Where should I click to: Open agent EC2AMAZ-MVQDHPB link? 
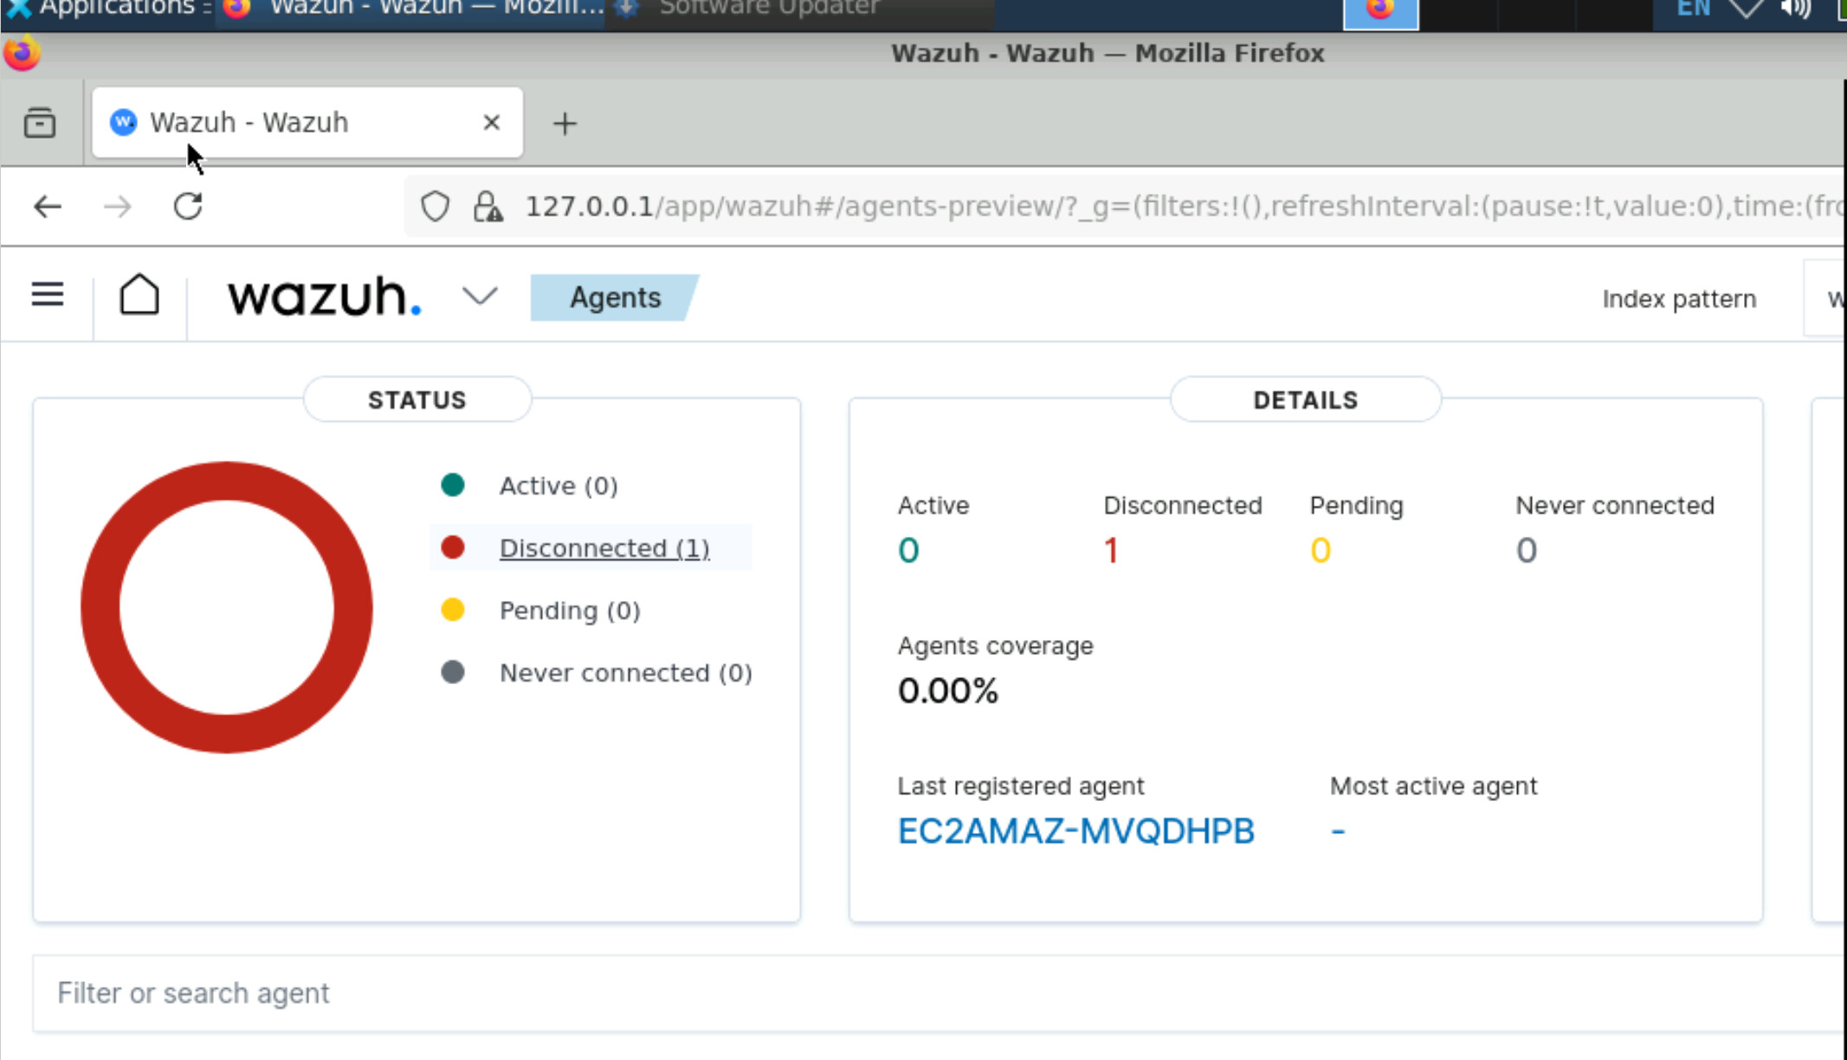(x=1075, y=831)
